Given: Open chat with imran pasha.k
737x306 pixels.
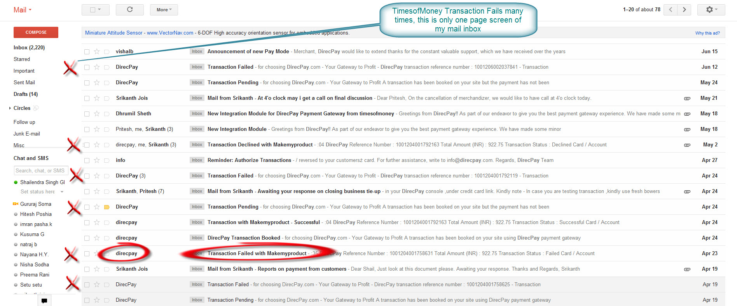Looking at the screenshot, I should (36, 224).
